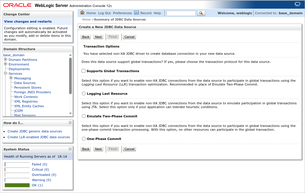The height and width of the screenshot is (193, 305).
Task: Click inside the search input field
Action: pos(181,13)
